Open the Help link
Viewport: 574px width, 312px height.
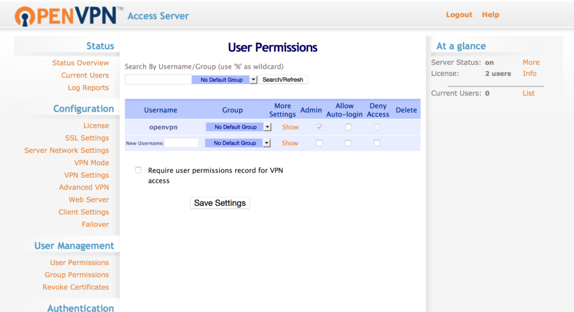pyautogui.click(x=490, y=15)
